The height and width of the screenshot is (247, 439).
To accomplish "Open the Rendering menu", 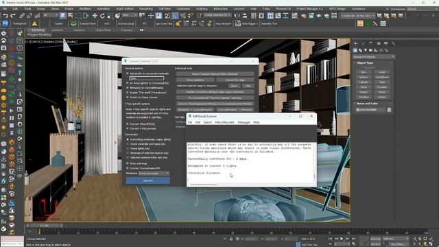I will 146,9.
